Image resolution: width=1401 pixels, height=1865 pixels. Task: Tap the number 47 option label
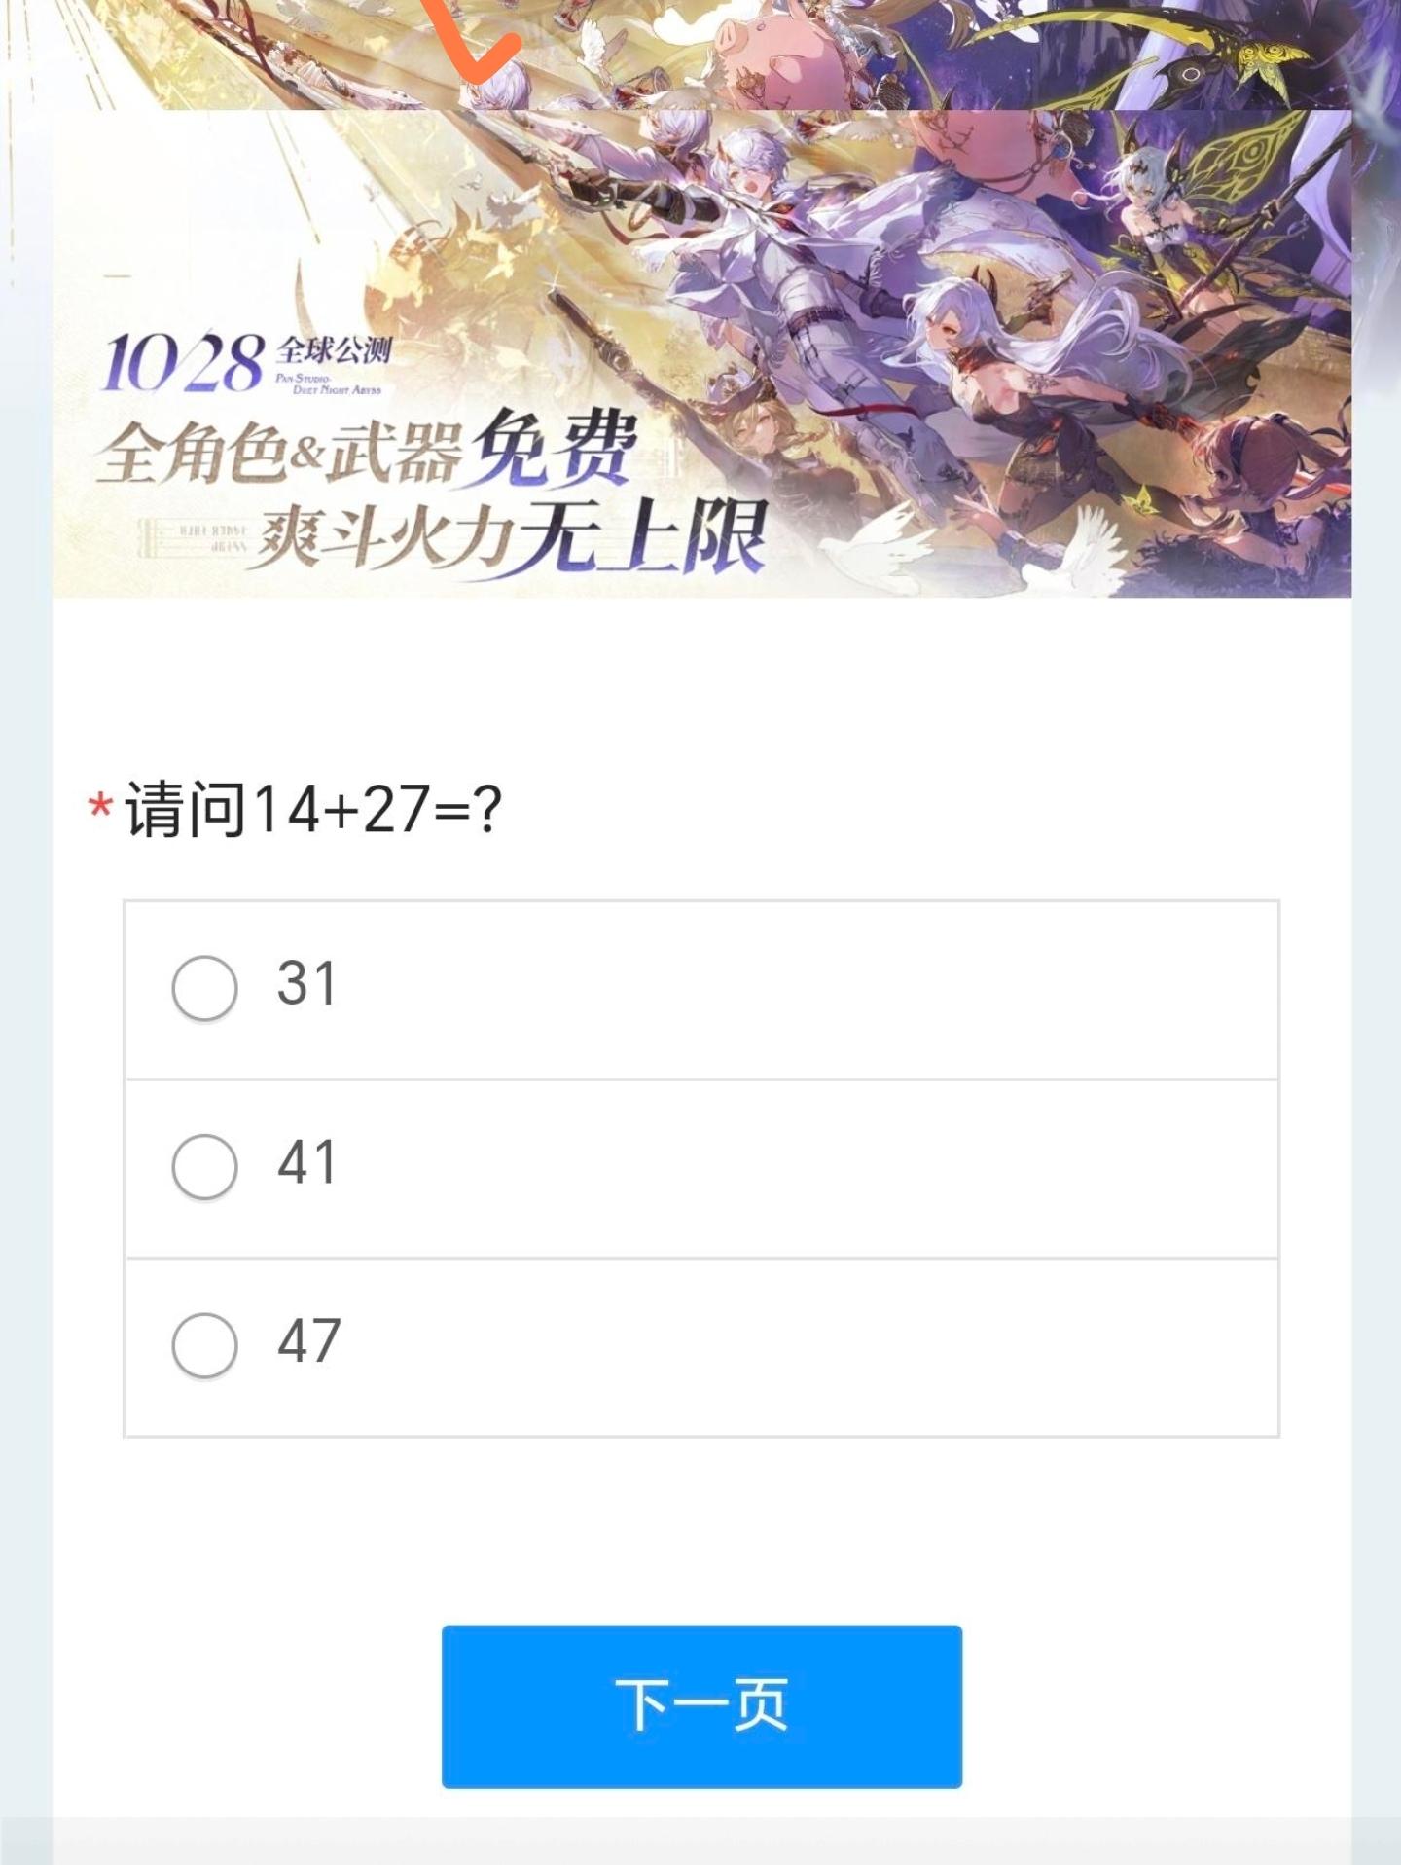(x=309, y=1341)
